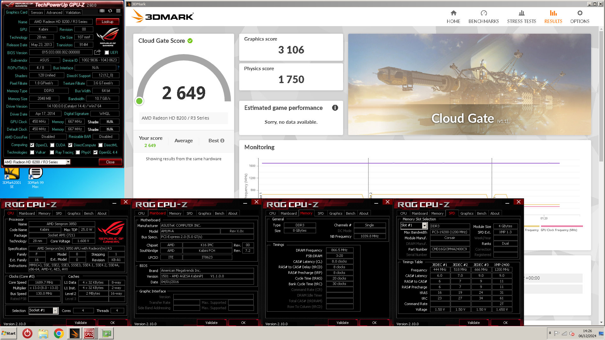Switch to ROG CPU-Z in taskbar

[89, 333]
